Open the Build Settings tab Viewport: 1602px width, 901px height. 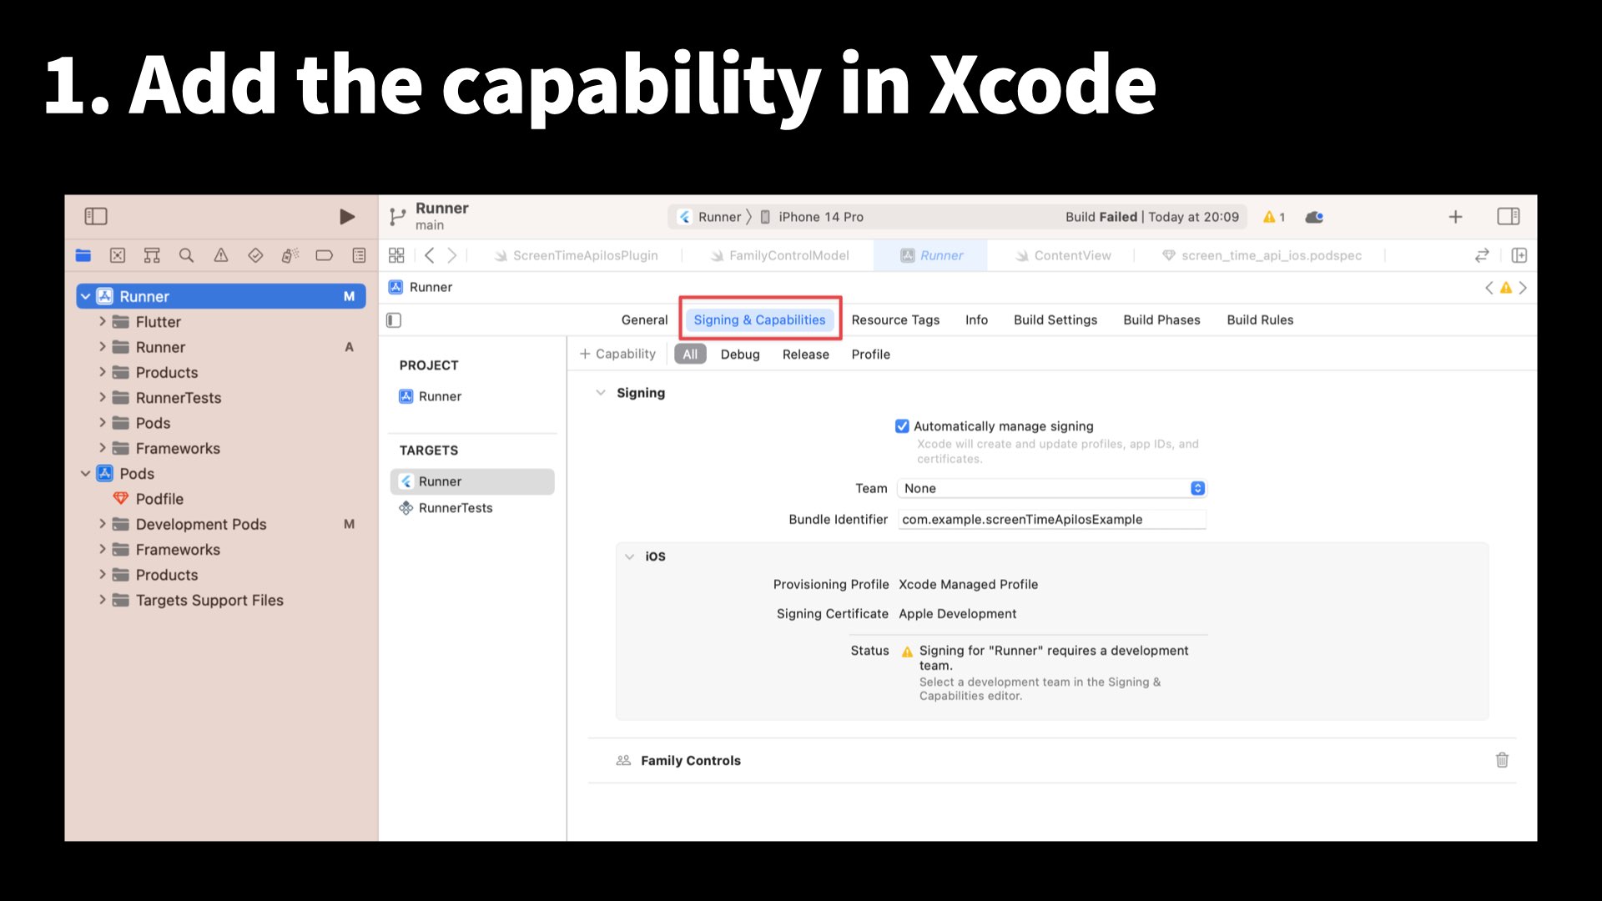click(1055, 320)
